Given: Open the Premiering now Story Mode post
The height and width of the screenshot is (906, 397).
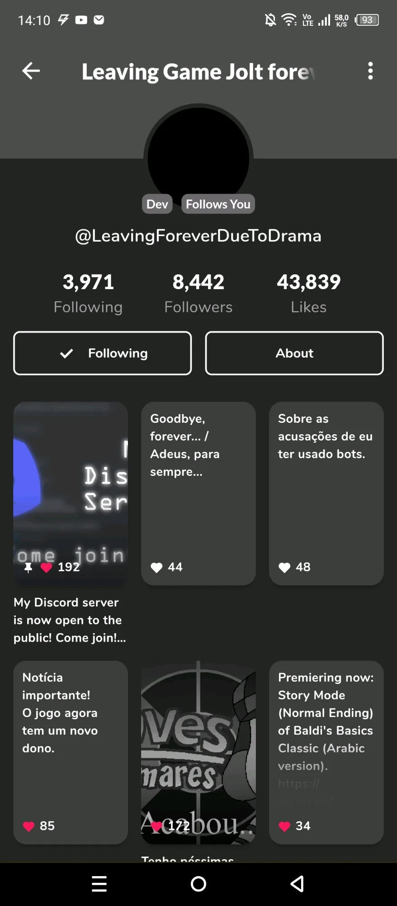Looking at the screenshot, I should pos(326,752).
